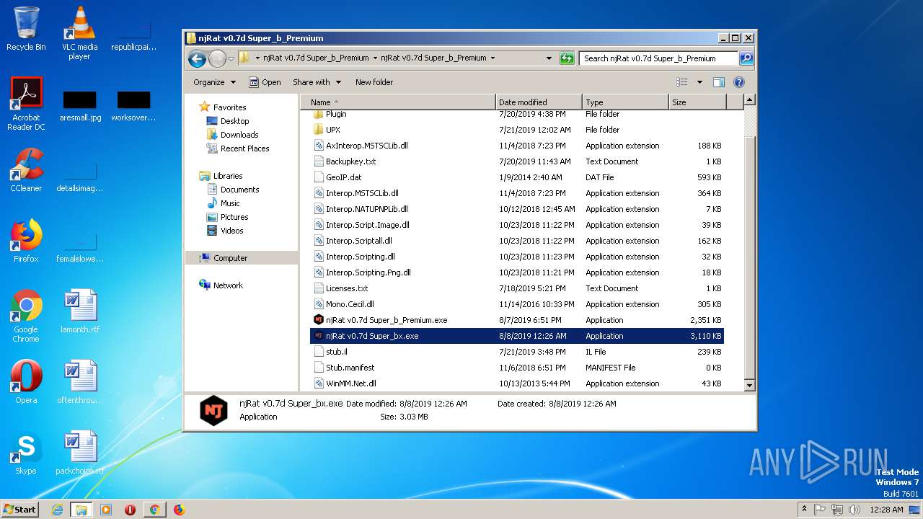The width and height of the screenshot is (923, 519).
Task: Select Opera desktop shortcut
Action: [x=26, y=382]
